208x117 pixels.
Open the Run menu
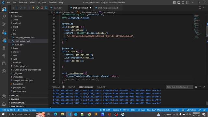point(44,3)
